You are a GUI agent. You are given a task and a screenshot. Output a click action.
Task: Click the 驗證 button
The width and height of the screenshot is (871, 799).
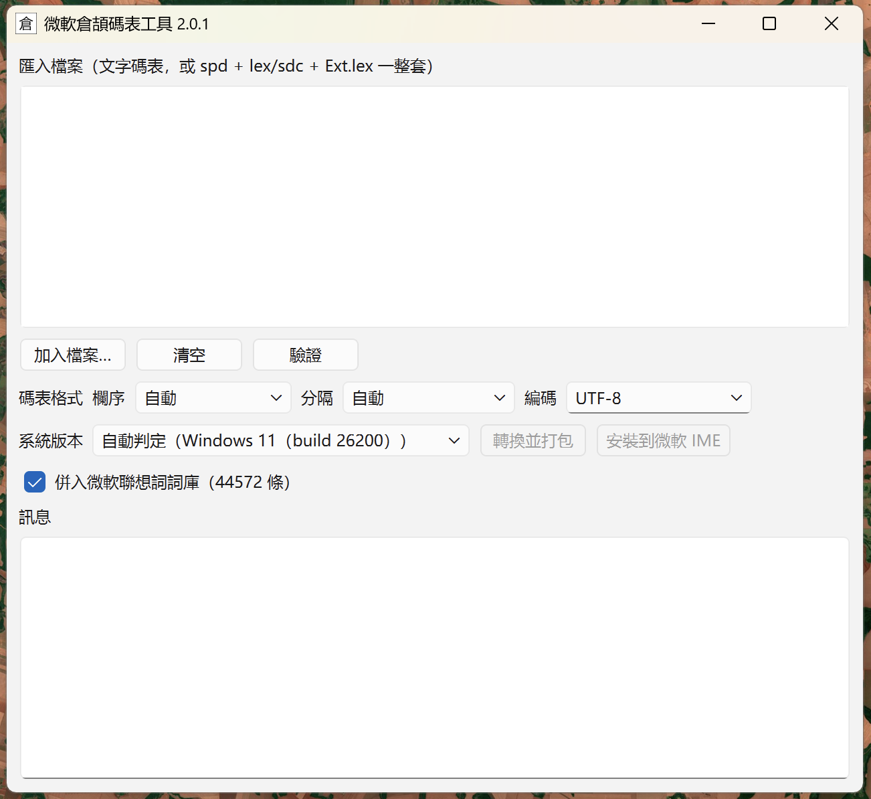[306, 355]
